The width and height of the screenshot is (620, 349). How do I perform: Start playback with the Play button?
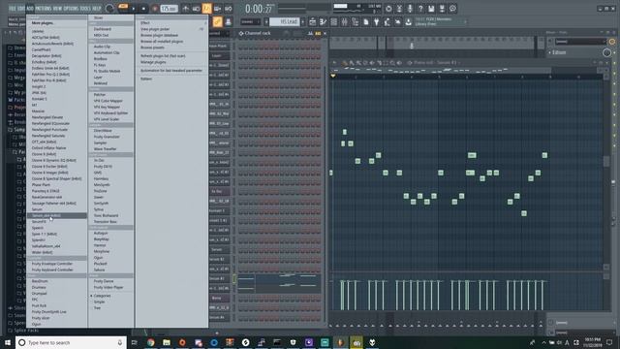click(x=134, y=9)
